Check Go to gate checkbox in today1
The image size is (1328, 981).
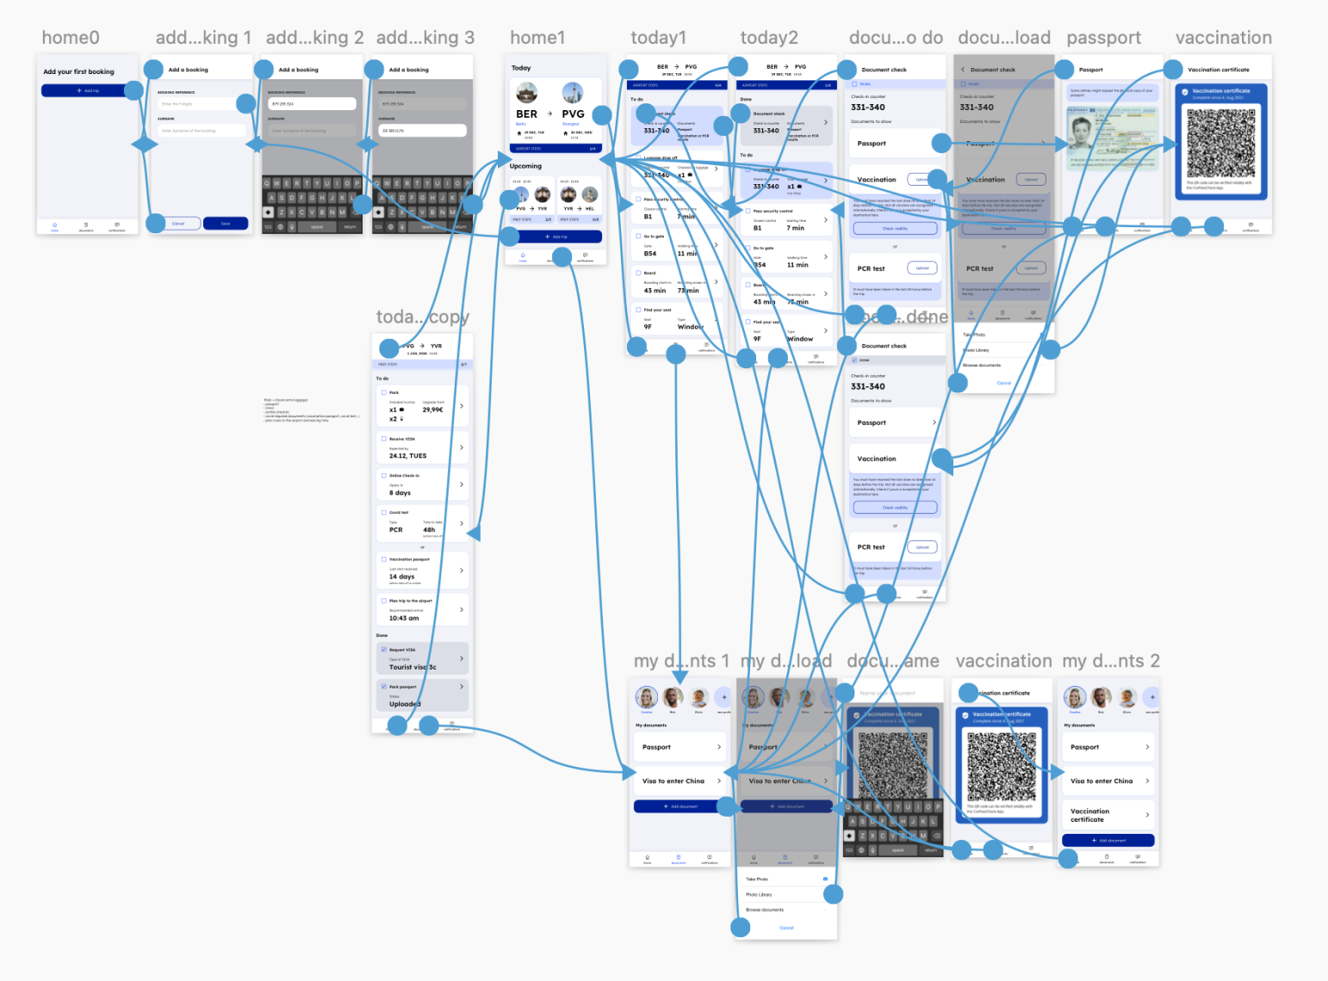638,236
